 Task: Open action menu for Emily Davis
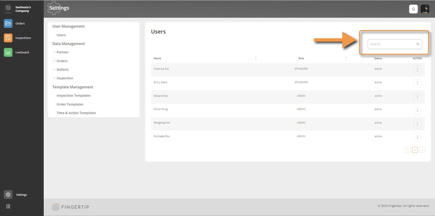(417, 83)
